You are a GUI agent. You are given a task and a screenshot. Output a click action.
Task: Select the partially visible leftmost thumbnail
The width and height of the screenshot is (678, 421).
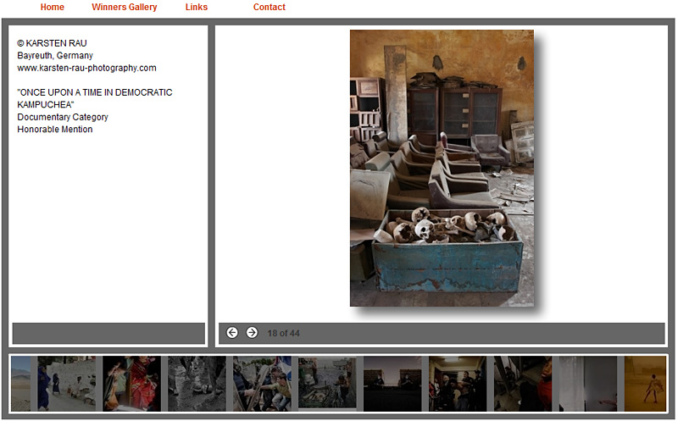tap(20, 384)
